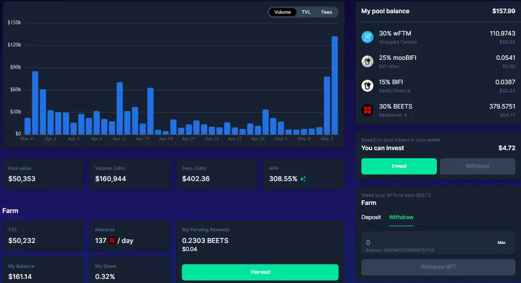Screen dimensions: 521x283
Task: Open the Deposit tab in Farm
Action: tap(371, 217)
